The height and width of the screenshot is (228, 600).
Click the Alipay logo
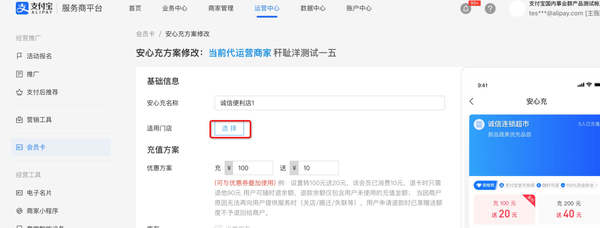coord(35,8)
